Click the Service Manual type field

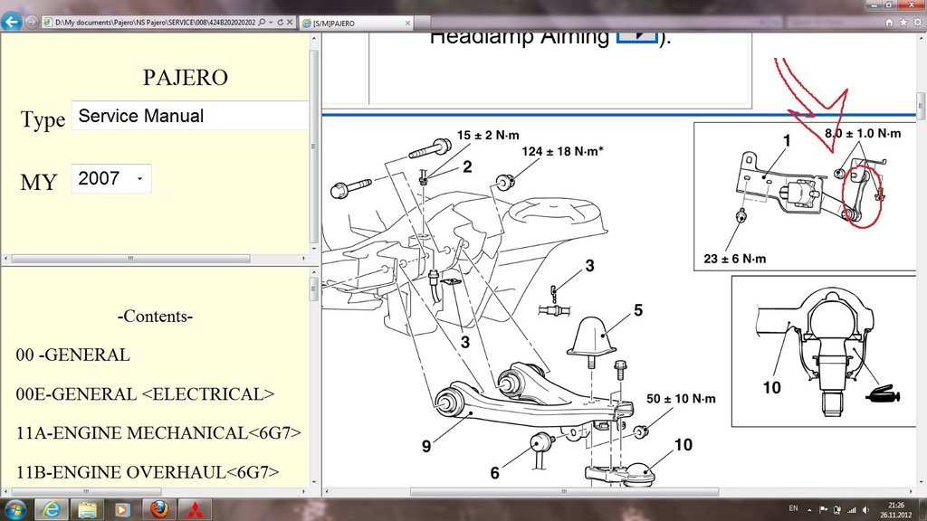point(190,116)
